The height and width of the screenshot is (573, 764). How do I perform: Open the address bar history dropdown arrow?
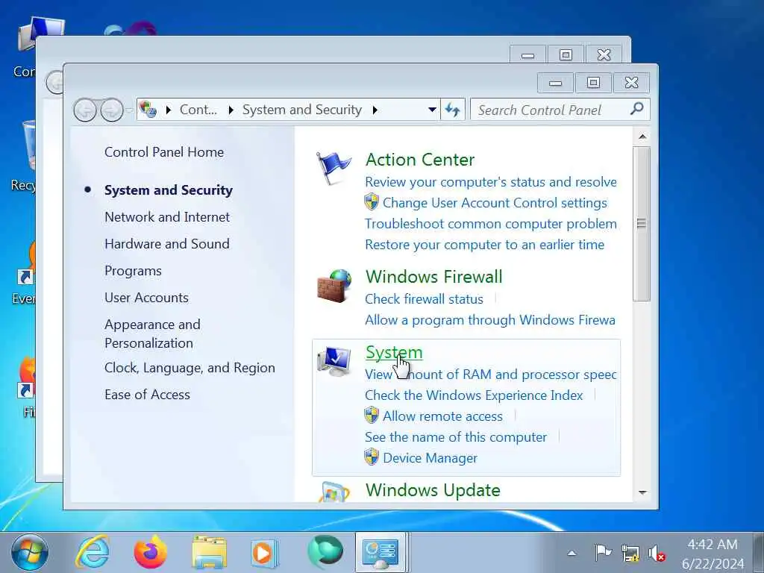coord(432,110)
